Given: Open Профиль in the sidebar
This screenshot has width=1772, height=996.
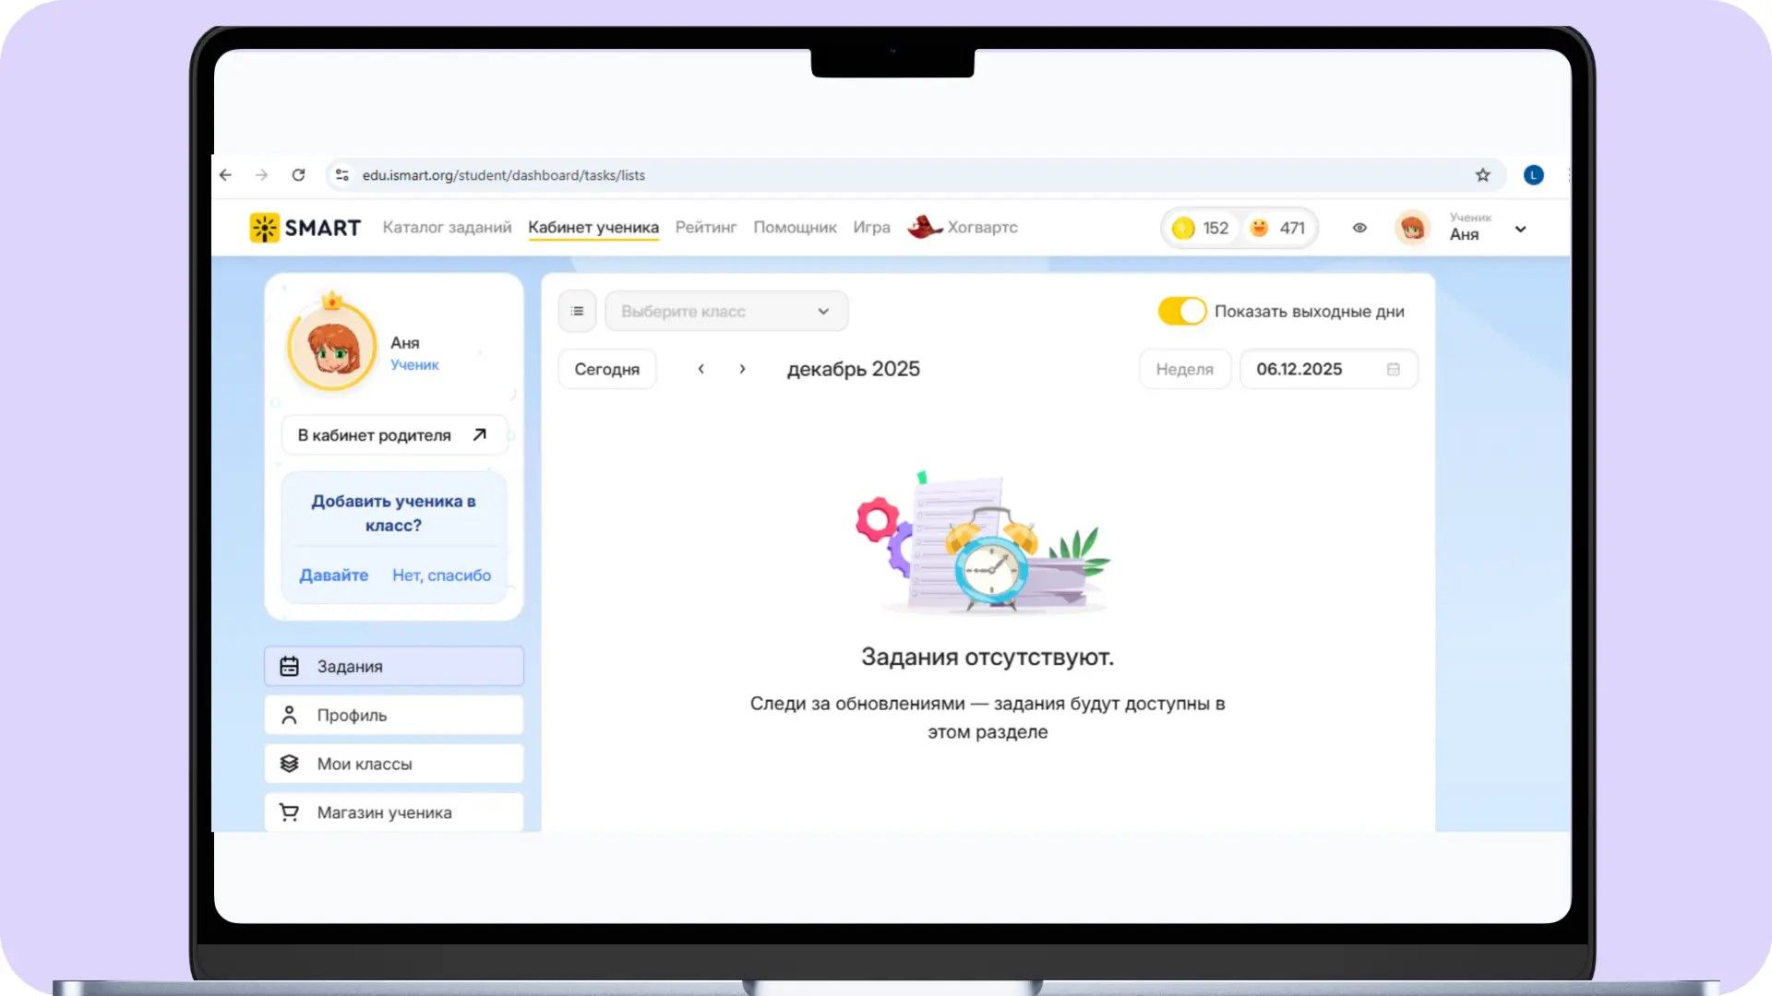Looking at the screenshot, I should (x=394, y=715).
